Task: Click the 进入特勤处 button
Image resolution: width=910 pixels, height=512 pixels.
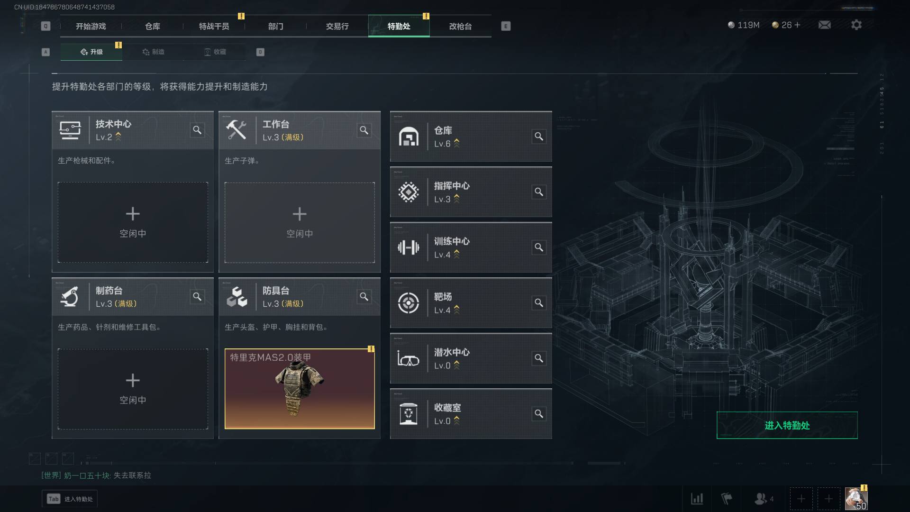Action: tap(787, 425)
